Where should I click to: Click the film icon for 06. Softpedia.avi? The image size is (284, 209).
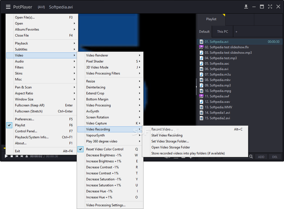[x=201, y=69]
